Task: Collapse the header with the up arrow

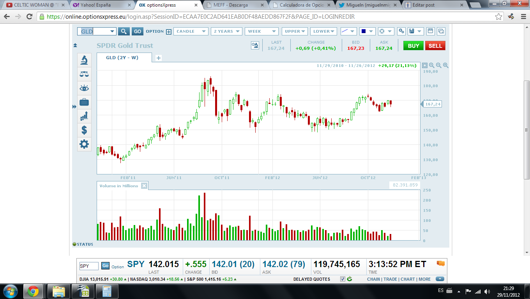Action: [75, 46]
